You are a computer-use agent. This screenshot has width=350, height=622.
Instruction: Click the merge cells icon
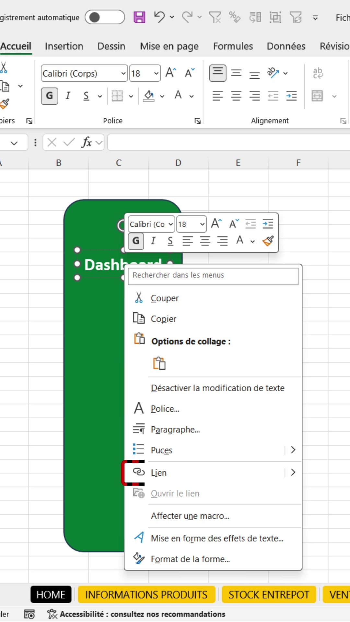tap(317, 96)
